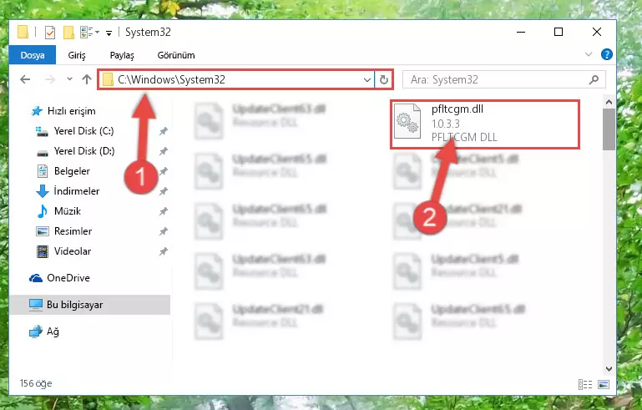Close the System32 window

tap(597, 32)
